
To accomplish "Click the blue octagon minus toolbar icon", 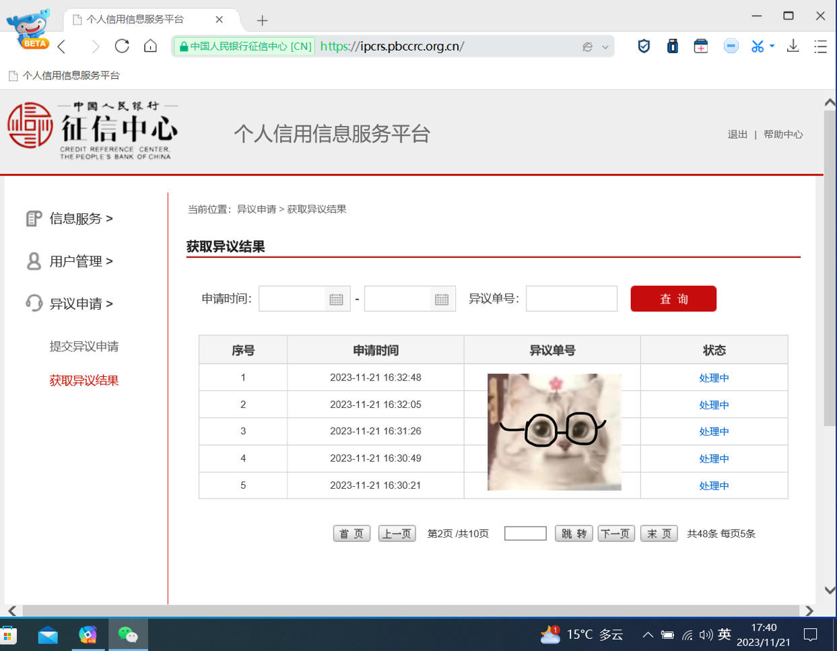I will click(x=731, y=46).
